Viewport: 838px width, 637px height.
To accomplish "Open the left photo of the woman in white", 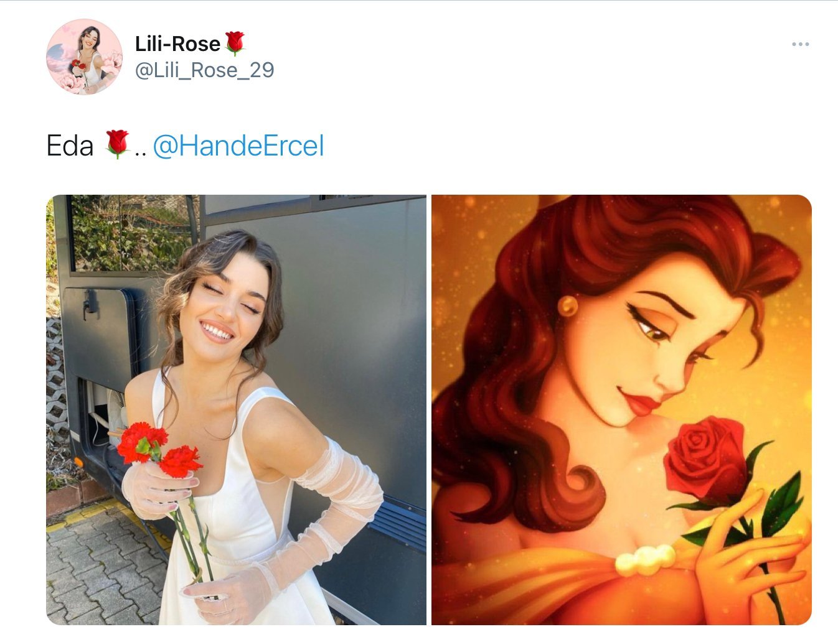I will tap(236, 410).
